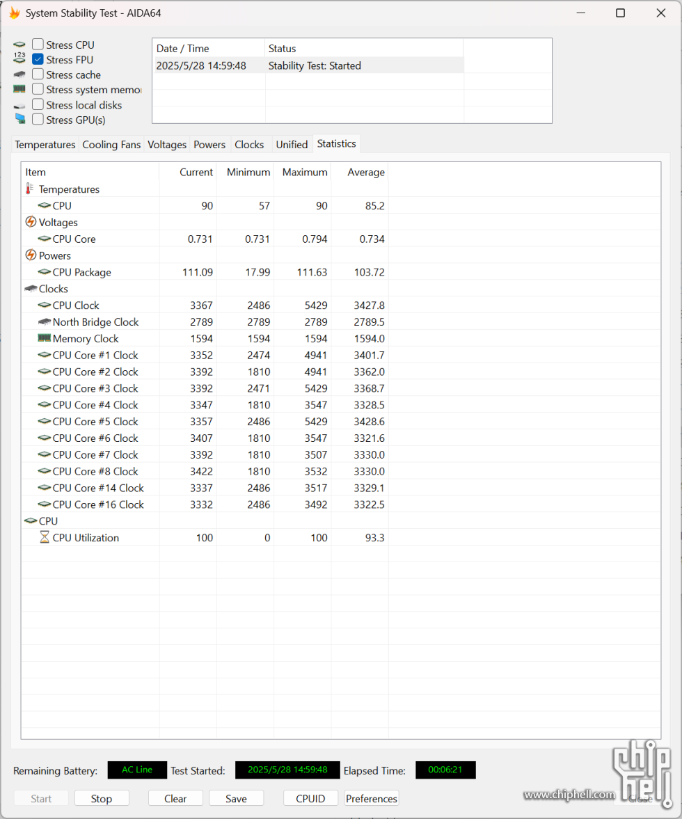Viewport: 682px width, 819px height.
Task: Open the CPUID window
Action: [x=310, y=799]
